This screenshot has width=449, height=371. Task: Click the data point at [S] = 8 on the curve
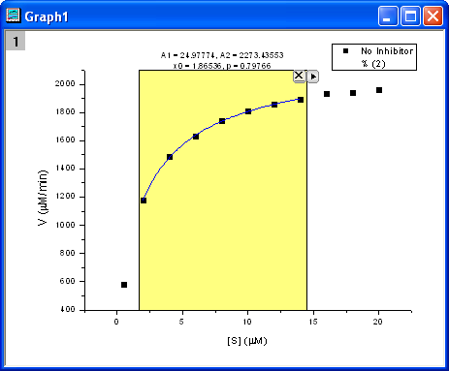(x=222, y=121)
